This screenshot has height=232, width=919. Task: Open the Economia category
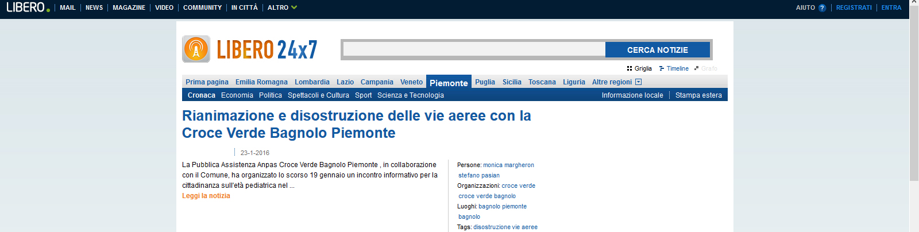point(237,95)
